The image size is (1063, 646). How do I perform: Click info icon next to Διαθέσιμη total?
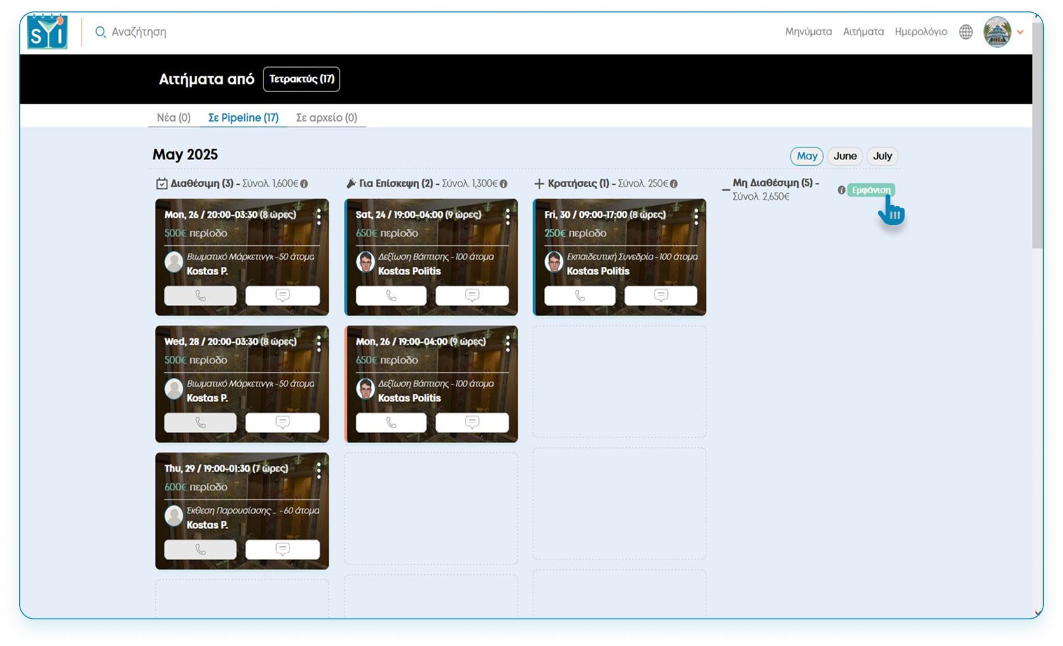[x=304, y=184]
